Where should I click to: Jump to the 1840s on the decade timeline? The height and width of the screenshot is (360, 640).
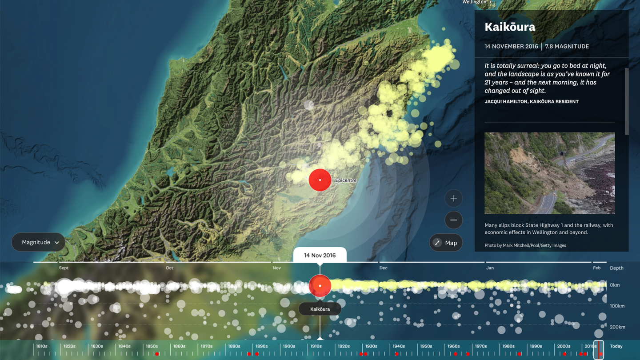(x=124, y=346)
